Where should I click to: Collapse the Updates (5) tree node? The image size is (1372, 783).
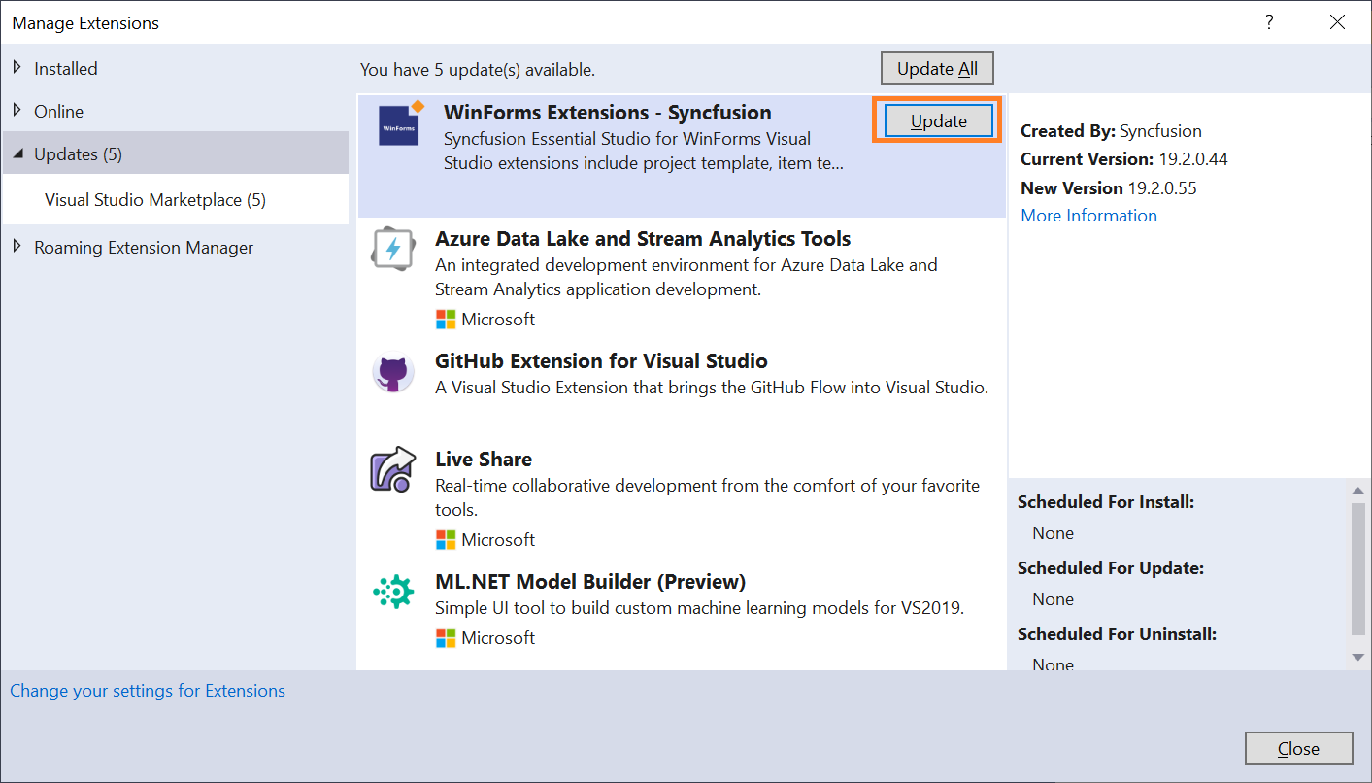pyautogui.click(x=17, y=154)
